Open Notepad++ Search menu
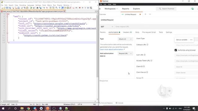The height and width of the screenshot is (111, 198). [11, 5]
